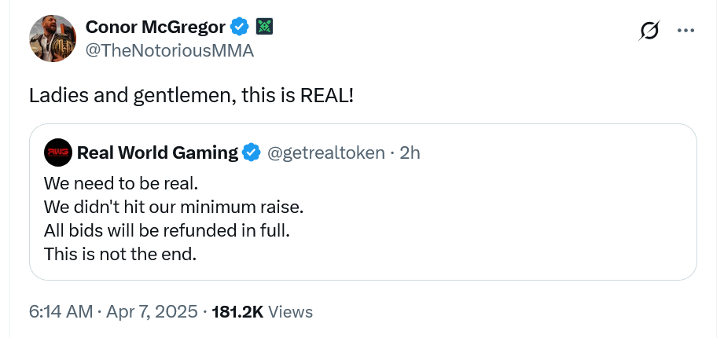Open the Conor McGregor display name link

pos(156,27)
